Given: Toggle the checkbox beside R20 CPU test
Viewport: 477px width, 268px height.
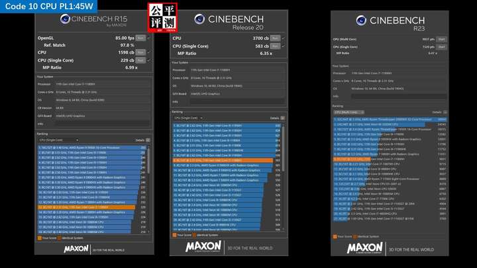Looking at the screenshot, I should coord(284,38).
